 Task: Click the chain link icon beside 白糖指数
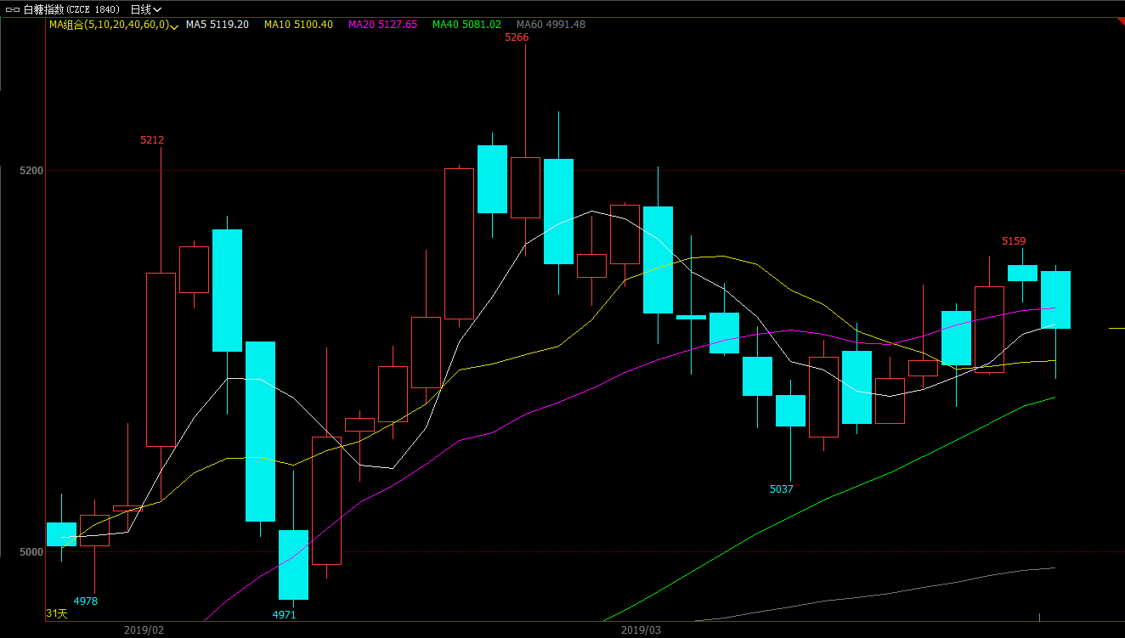click(x=13, y=9)
